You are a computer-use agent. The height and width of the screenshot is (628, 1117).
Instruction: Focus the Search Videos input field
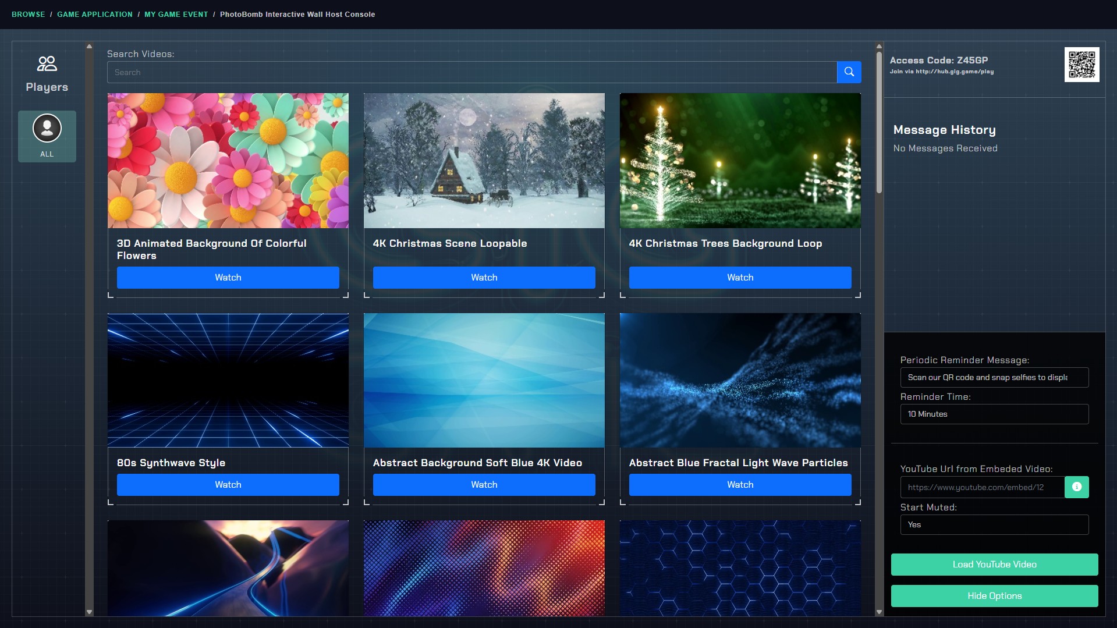pyautogui.click(x=471, y=72)
